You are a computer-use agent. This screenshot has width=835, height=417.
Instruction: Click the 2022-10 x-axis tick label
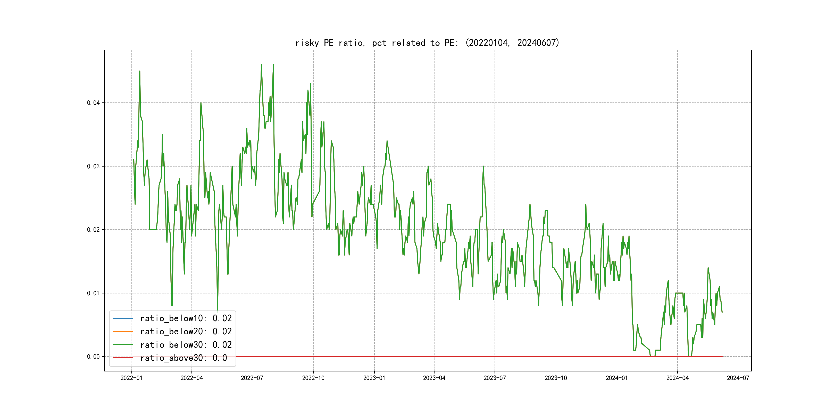click(313, 378)
